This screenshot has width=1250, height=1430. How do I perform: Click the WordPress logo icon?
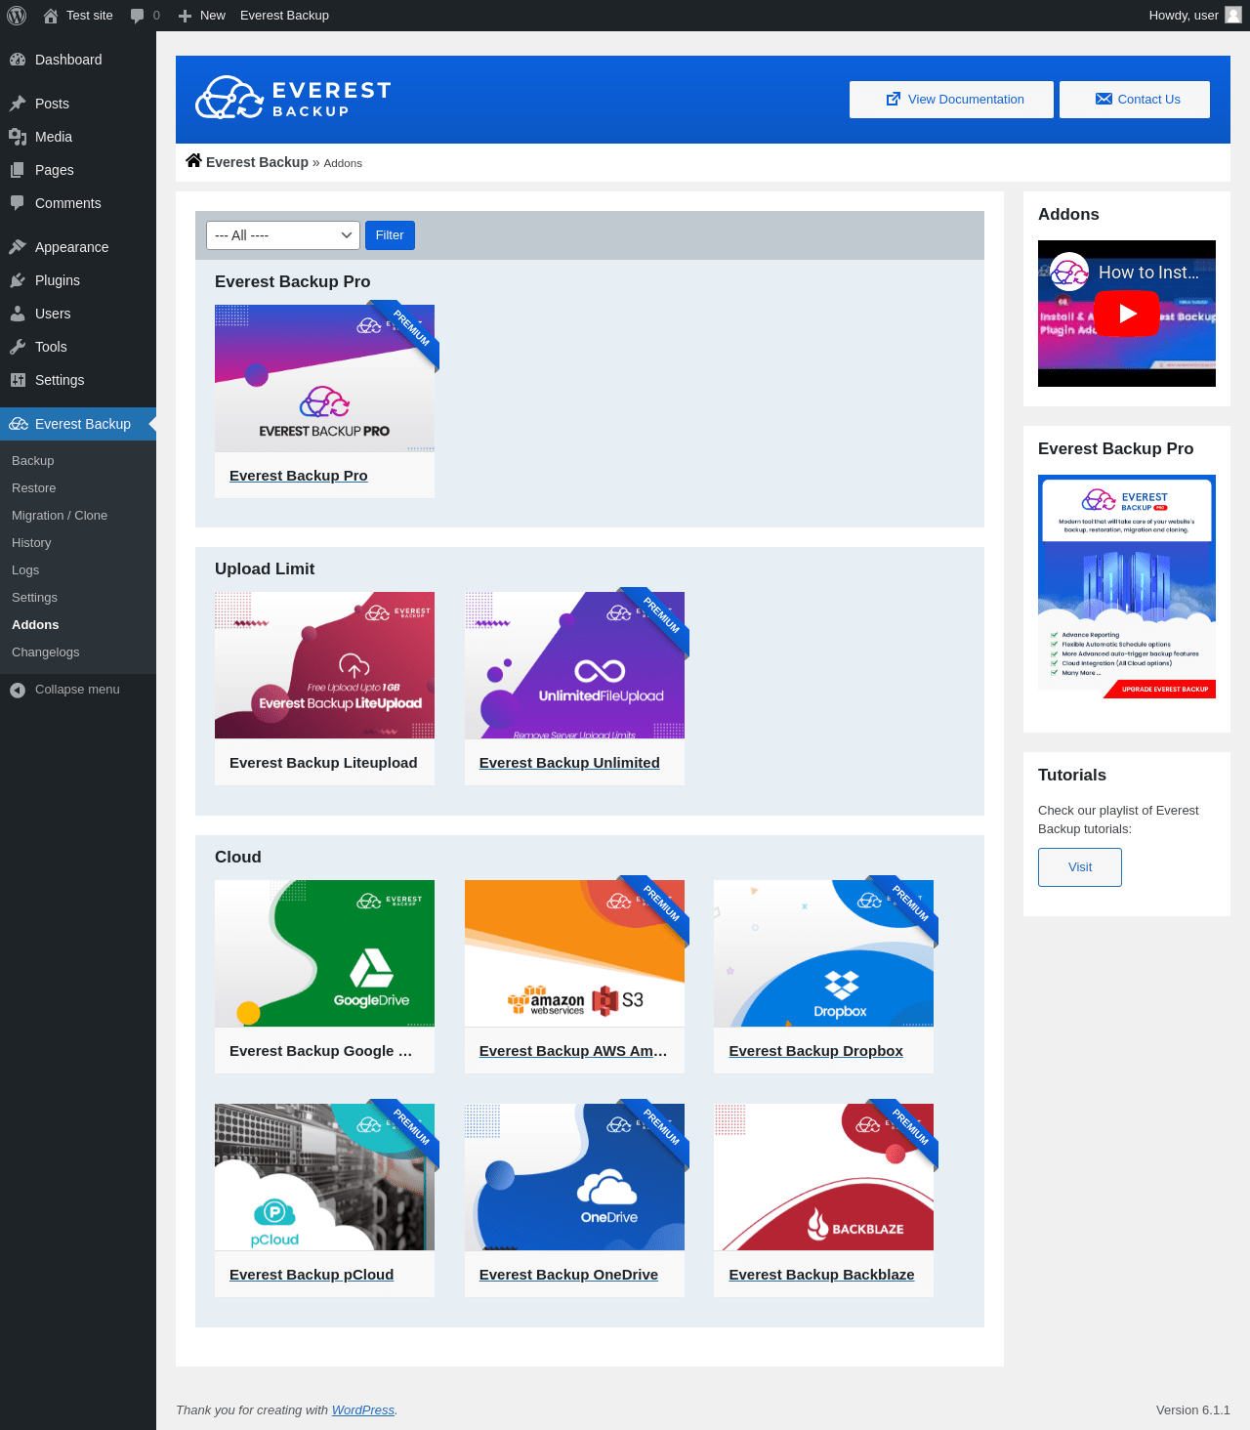point(17,16)
